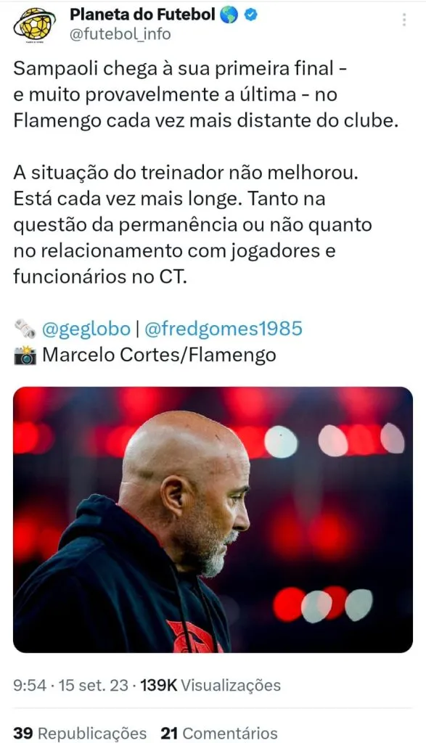Click the 9:54 timestamp

pos(30,685)
